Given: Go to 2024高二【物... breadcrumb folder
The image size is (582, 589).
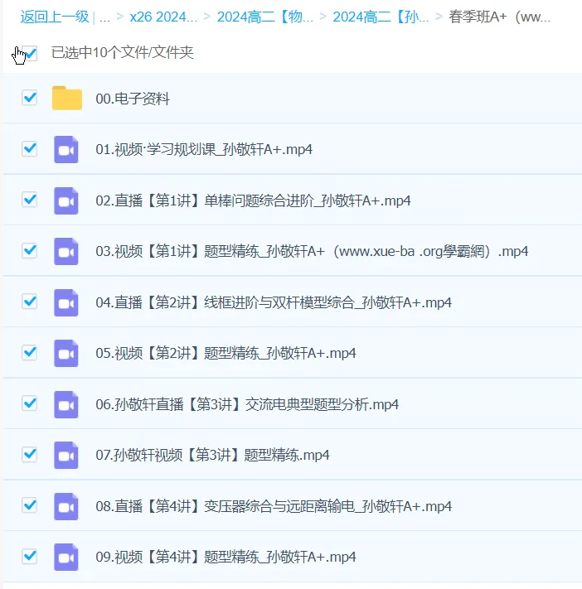Looking at the screenshot, I should pos(264,16).
